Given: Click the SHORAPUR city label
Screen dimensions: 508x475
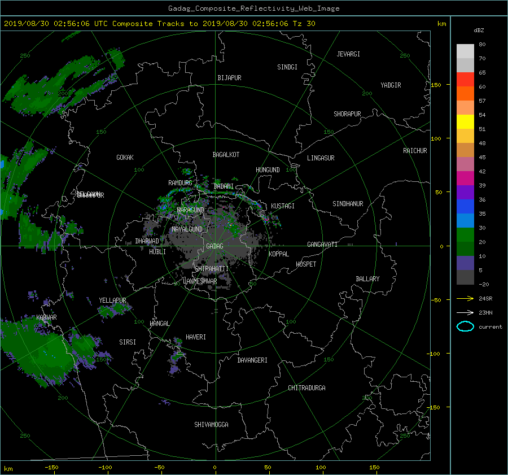Looking at the screenshot, I should point(347,114).
